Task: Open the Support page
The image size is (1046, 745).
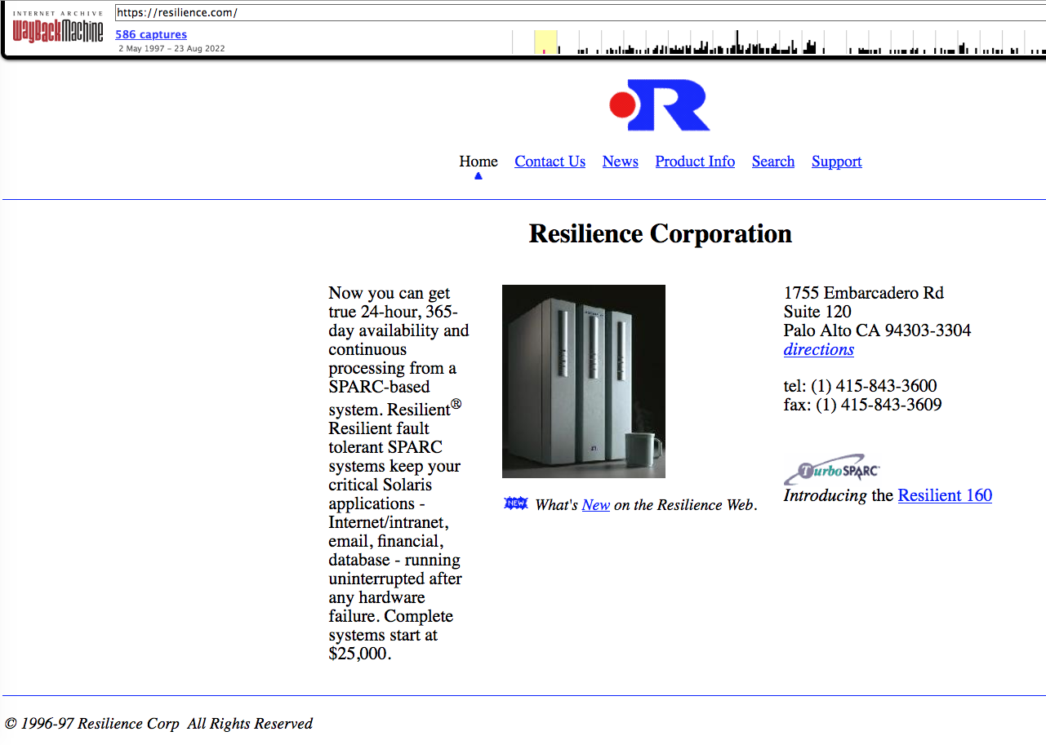Action: (x=836, y=162)
